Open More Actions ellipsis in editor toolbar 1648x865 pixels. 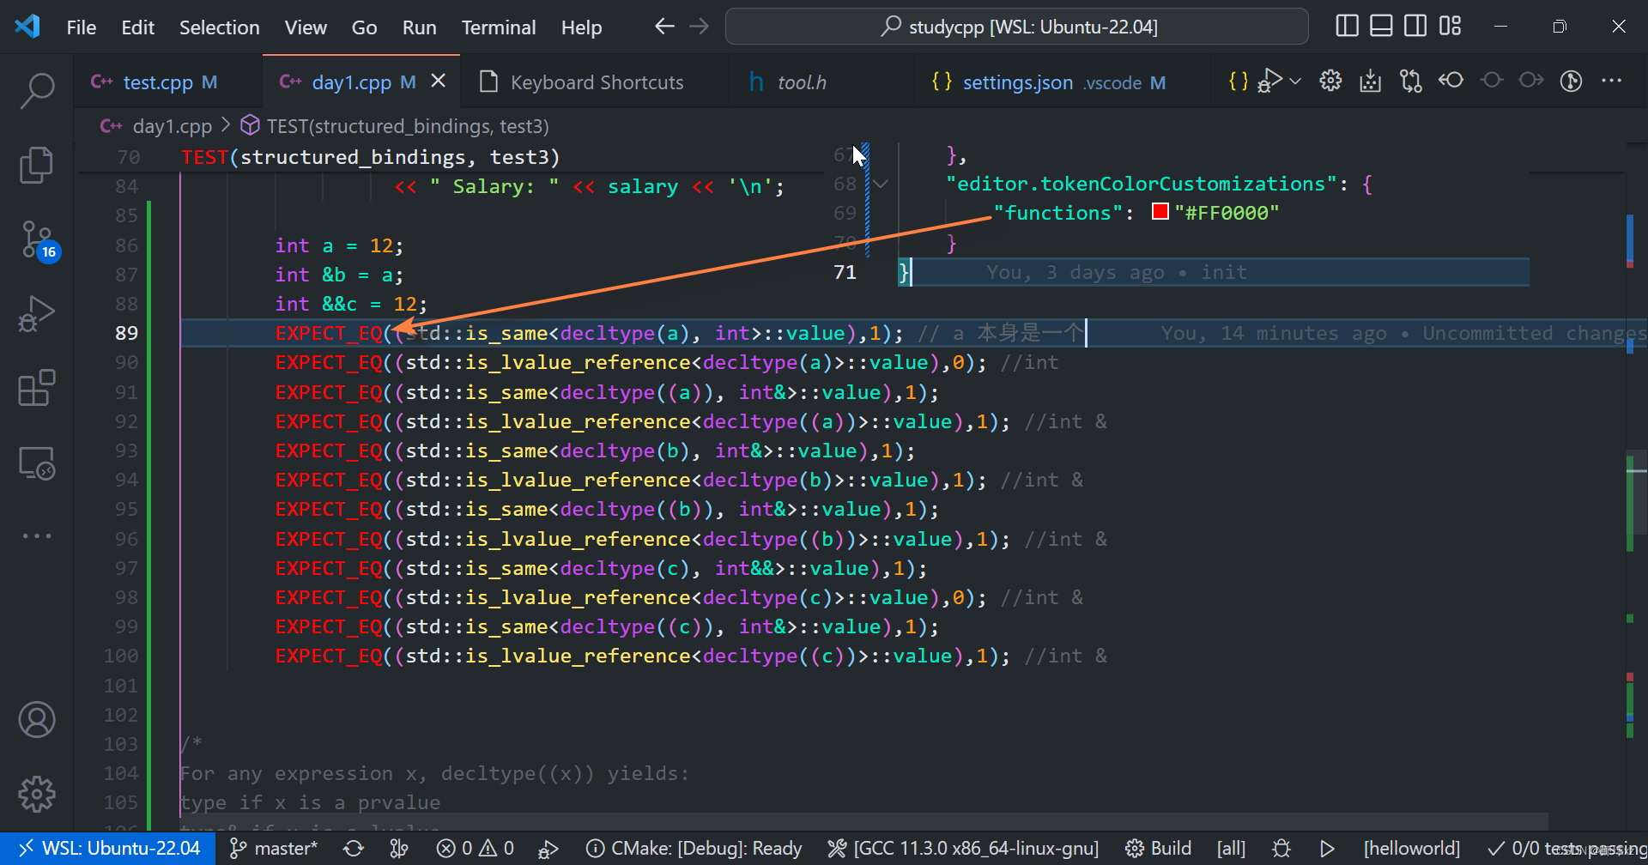pos(1612,81)
